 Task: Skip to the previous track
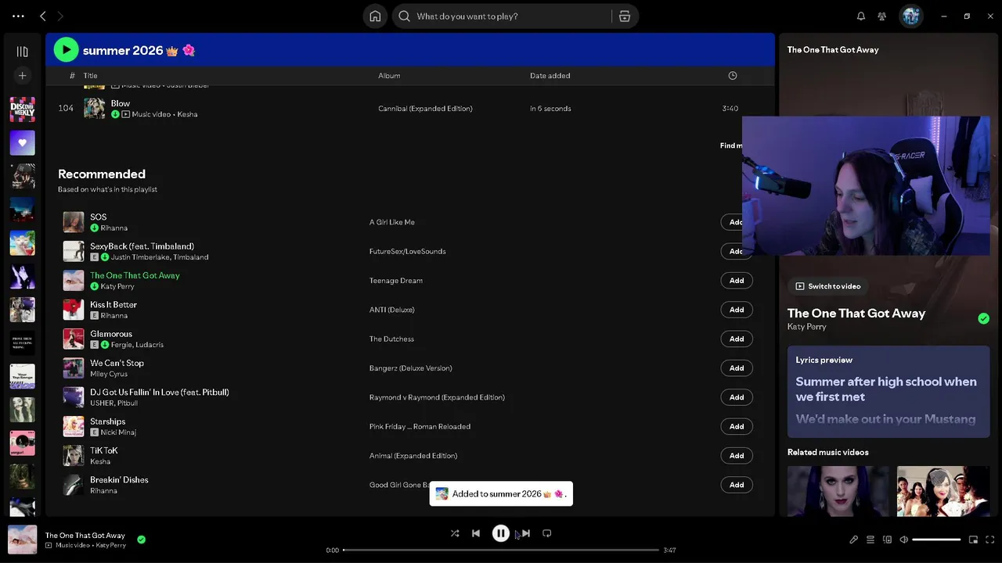click(x=476, y=533)
